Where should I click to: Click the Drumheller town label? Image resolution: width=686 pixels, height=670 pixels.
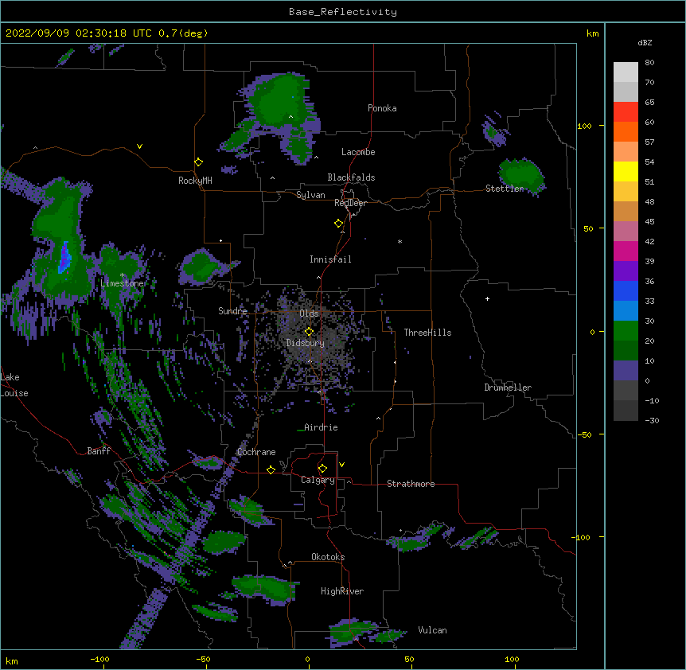coord(508,388)
